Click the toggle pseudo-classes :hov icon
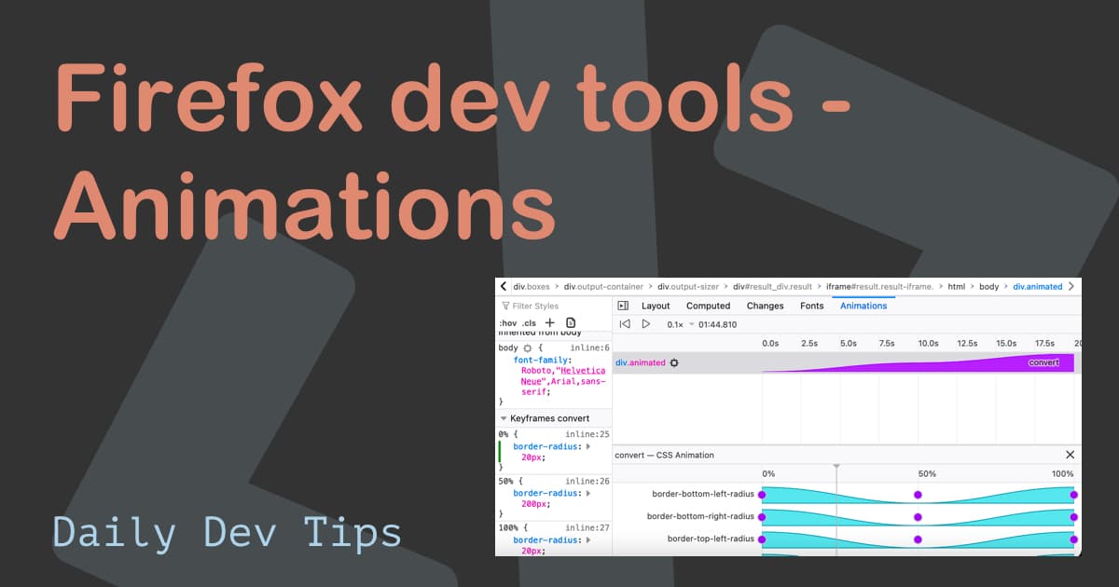 [509, 322]
